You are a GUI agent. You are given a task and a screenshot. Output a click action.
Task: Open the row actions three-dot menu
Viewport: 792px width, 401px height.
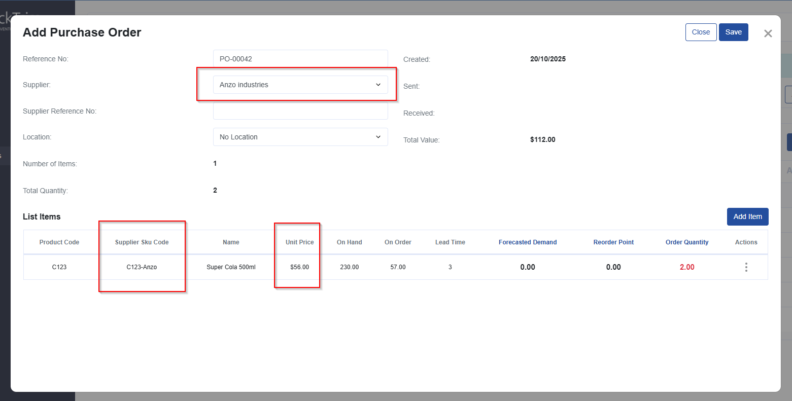(x=746, y=267)
